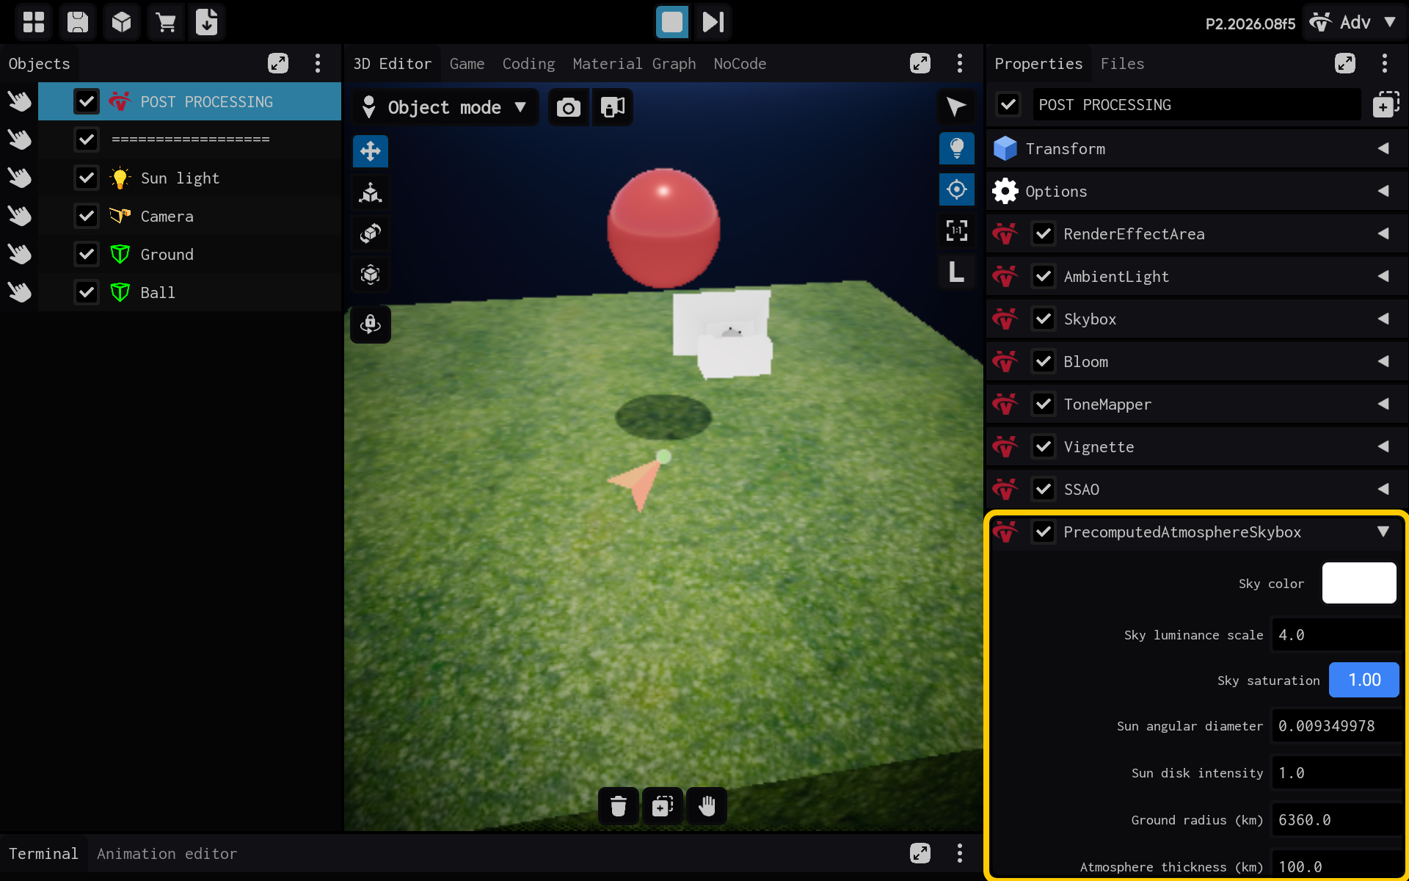The width and height of the screenshot is (1409, 881).
Task: Open 3D Editor panel options menu
Action: 960,63
